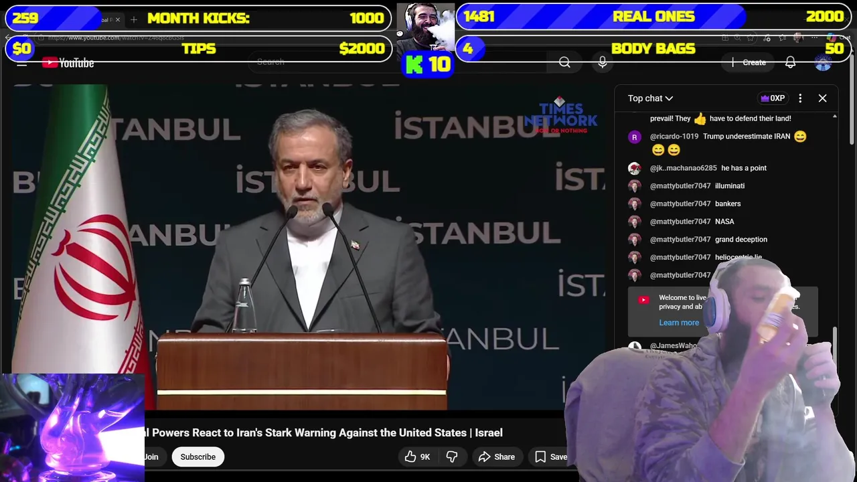Viewport: 857px width, 482px height.
Task: Dislike the video with thumbs down
Action: [x=452, y=457]
